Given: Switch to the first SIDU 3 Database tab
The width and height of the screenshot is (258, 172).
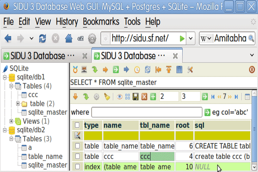Looking at the screenshot, I should click(39, 55).
